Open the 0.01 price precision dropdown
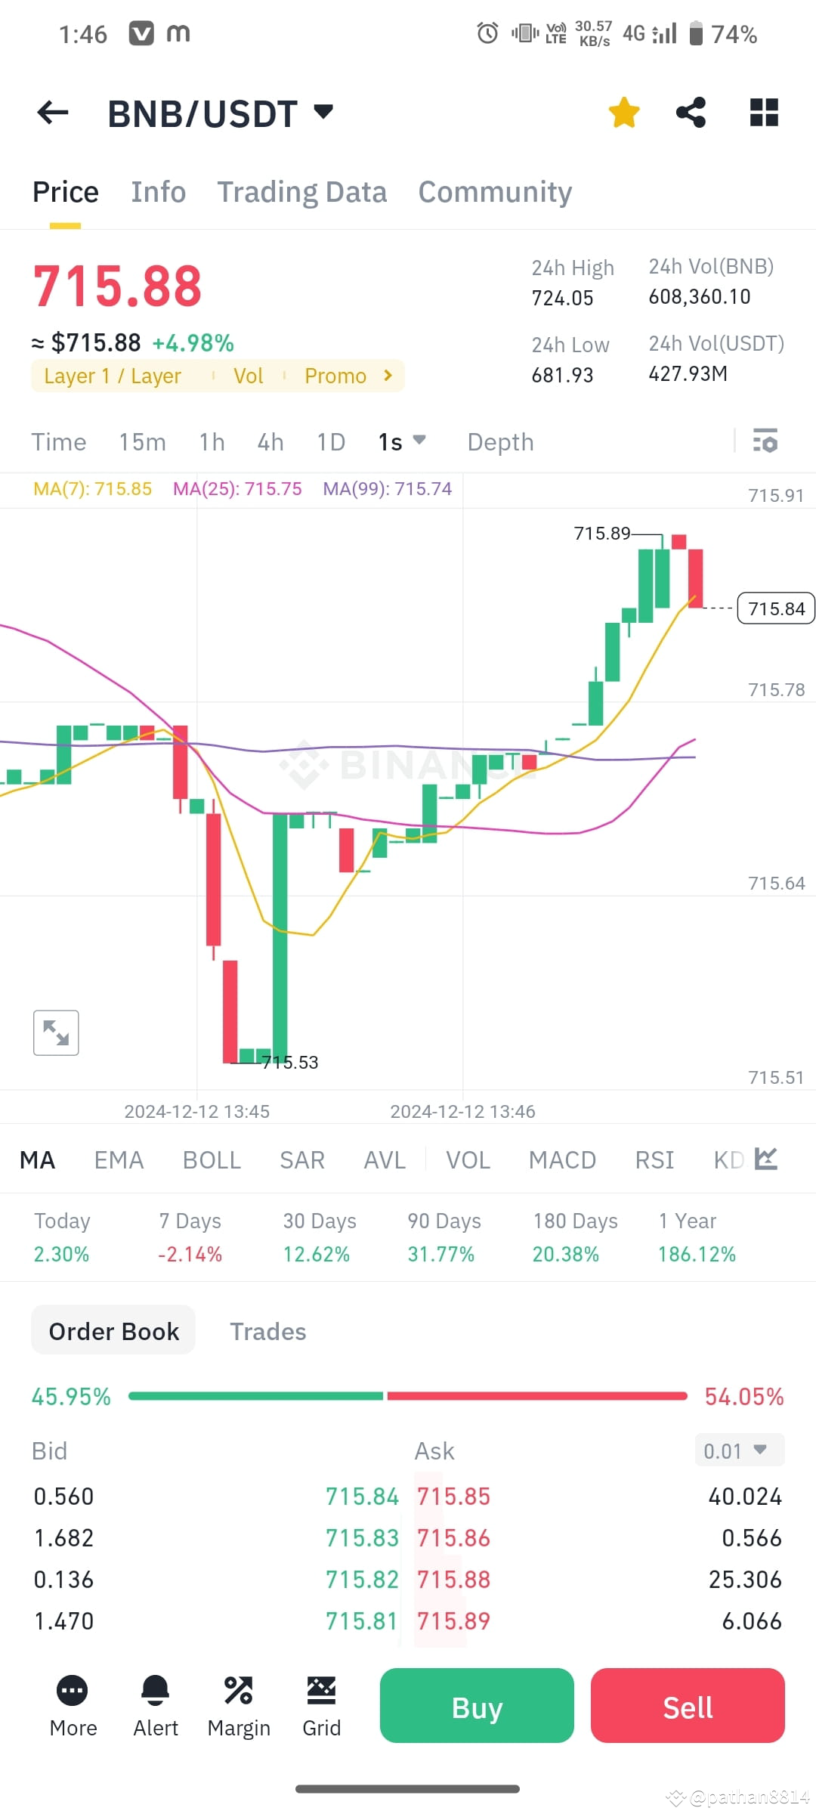The width and height of the screenshot is (816, 1814). pyautogui.click(x=738, y=1450)
